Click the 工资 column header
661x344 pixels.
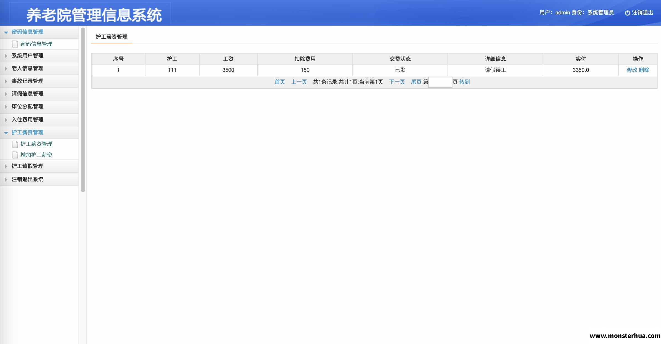tap(228, 59)
